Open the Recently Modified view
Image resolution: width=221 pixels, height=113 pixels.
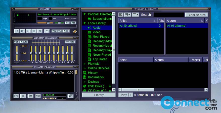coord(100,45)
